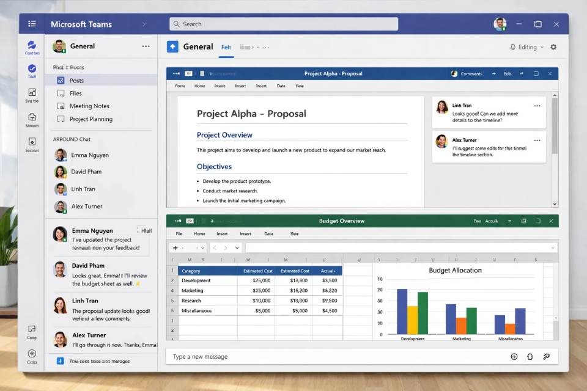
Task: Click the plus icon in the Budget Overview formula bar
Action: pyautogui.click(x=175, y=247)
